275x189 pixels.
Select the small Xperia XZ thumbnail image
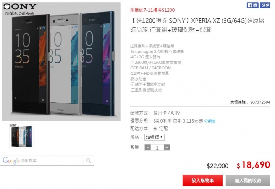(21, 136)
